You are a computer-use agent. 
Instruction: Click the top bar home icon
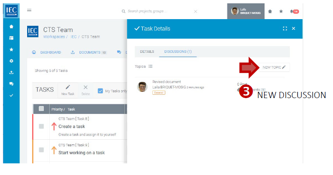pos(270,11)
